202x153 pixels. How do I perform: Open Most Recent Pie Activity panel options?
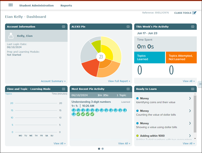(128, 89)
